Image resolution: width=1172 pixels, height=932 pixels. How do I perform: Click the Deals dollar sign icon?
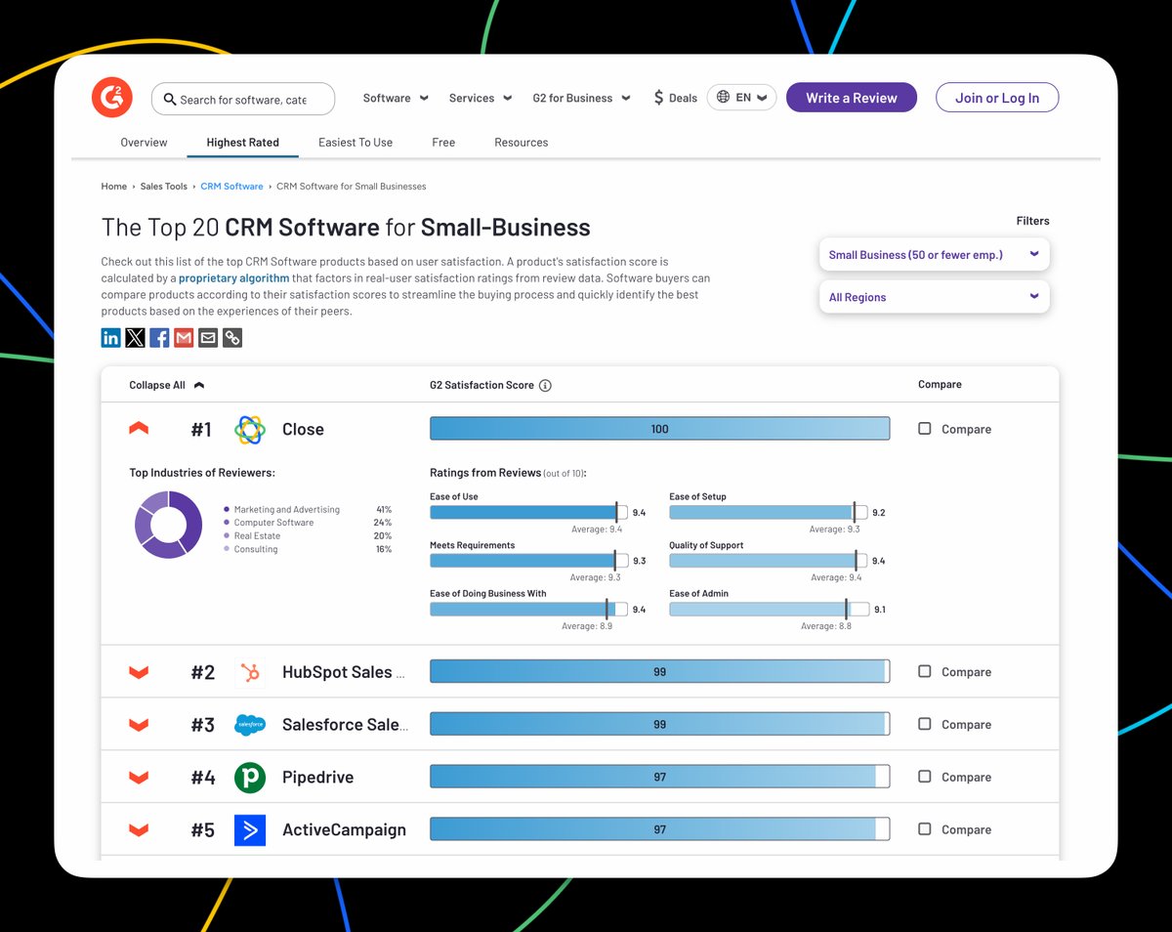click(659, 98)
